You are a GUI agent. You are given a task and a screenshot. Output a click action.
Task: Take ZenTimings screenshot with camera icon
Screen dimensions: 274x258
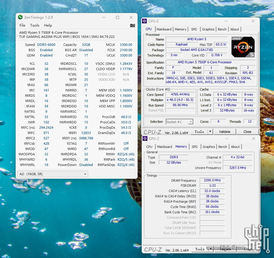[132, 25]
